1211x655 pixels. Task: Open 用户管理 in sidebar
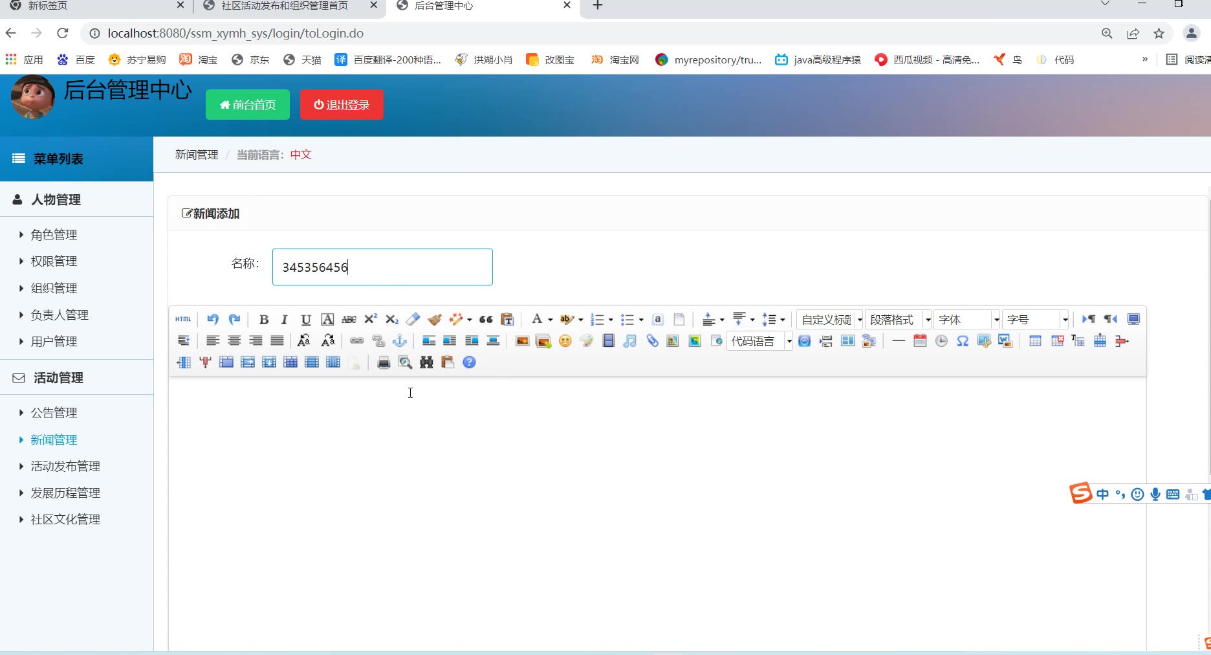coord(54,341)
